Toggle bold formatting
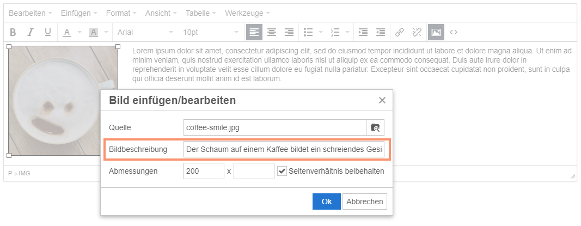581x226 pixels. pyautogui.click(x=13, y=32)
